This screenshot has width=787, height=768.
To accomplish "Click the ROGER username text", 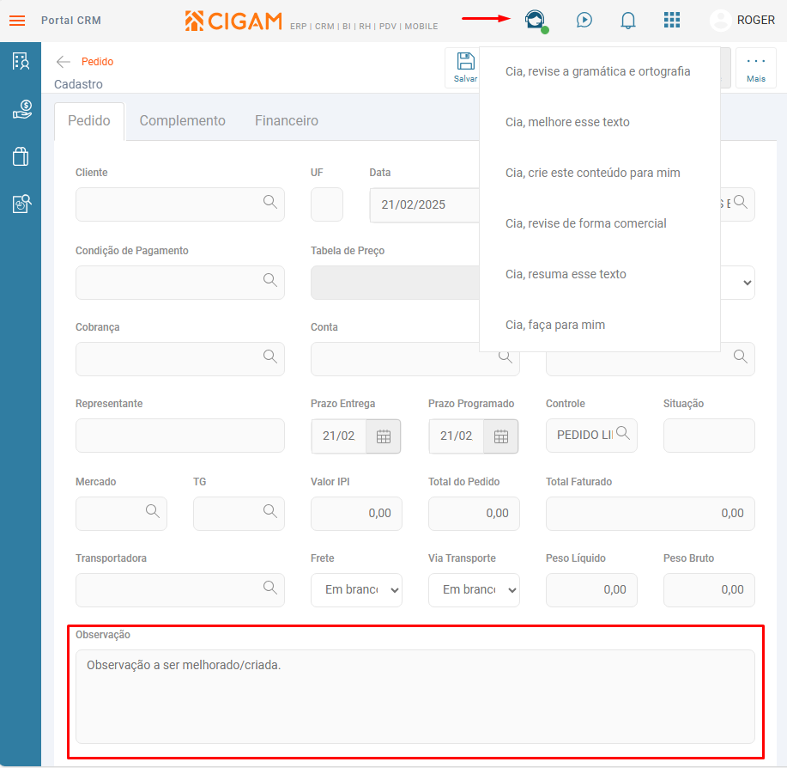I will [755, 20].
